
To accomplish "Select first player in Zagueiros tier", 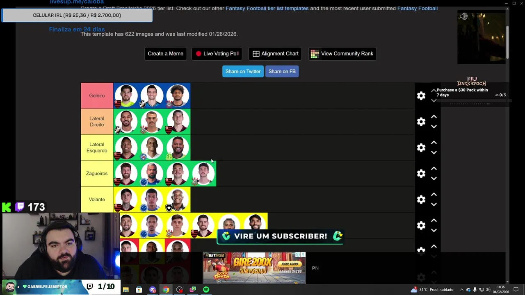I will click(x=126, y=173).
